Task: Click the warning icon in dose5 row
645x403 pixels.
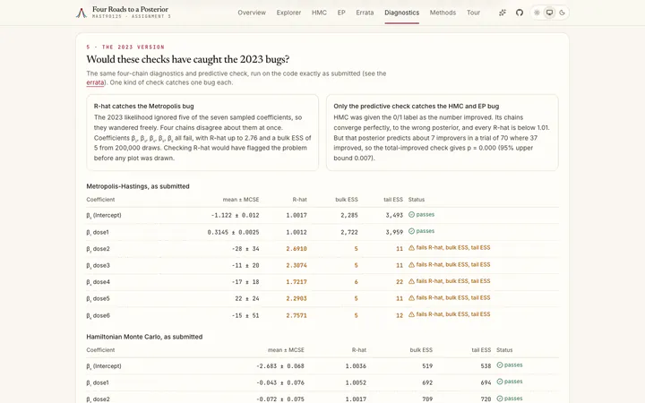Action: [x=411, y=297]
